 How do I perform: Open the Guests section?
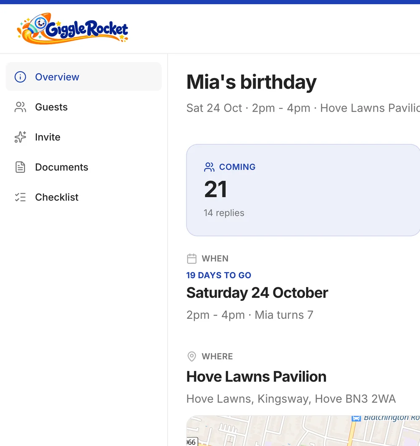[x=84, y=107]
